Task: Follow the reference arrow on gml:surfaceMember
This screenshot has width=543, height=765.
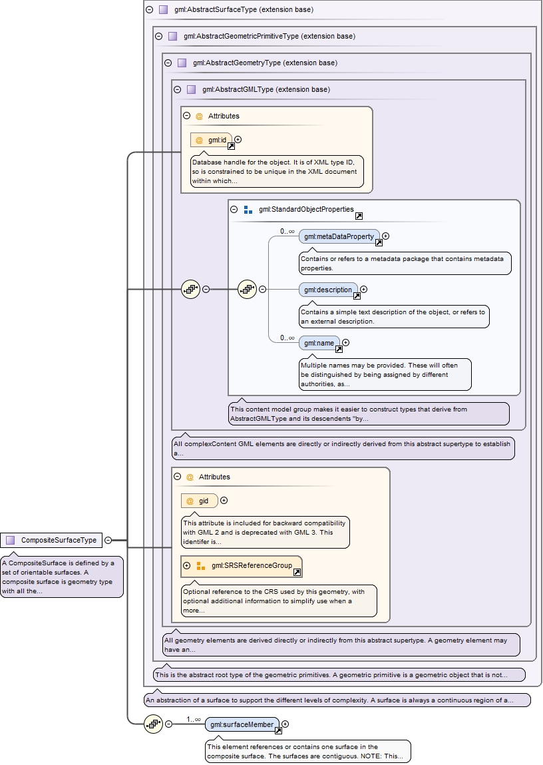Action: click(x=278, y=731)
